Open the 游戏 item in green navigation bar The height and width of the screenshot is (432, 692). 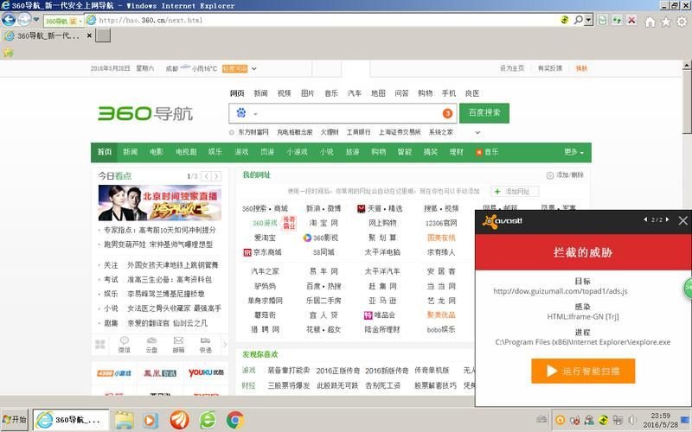click(241, 152)
